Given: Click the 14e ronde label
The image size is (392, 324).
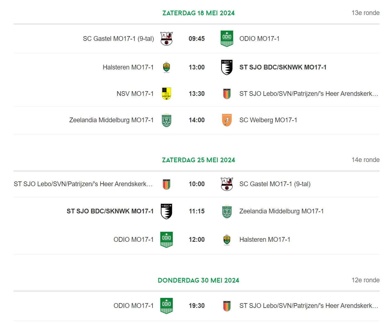Looking at the screenshot, I should click(366, 160).
